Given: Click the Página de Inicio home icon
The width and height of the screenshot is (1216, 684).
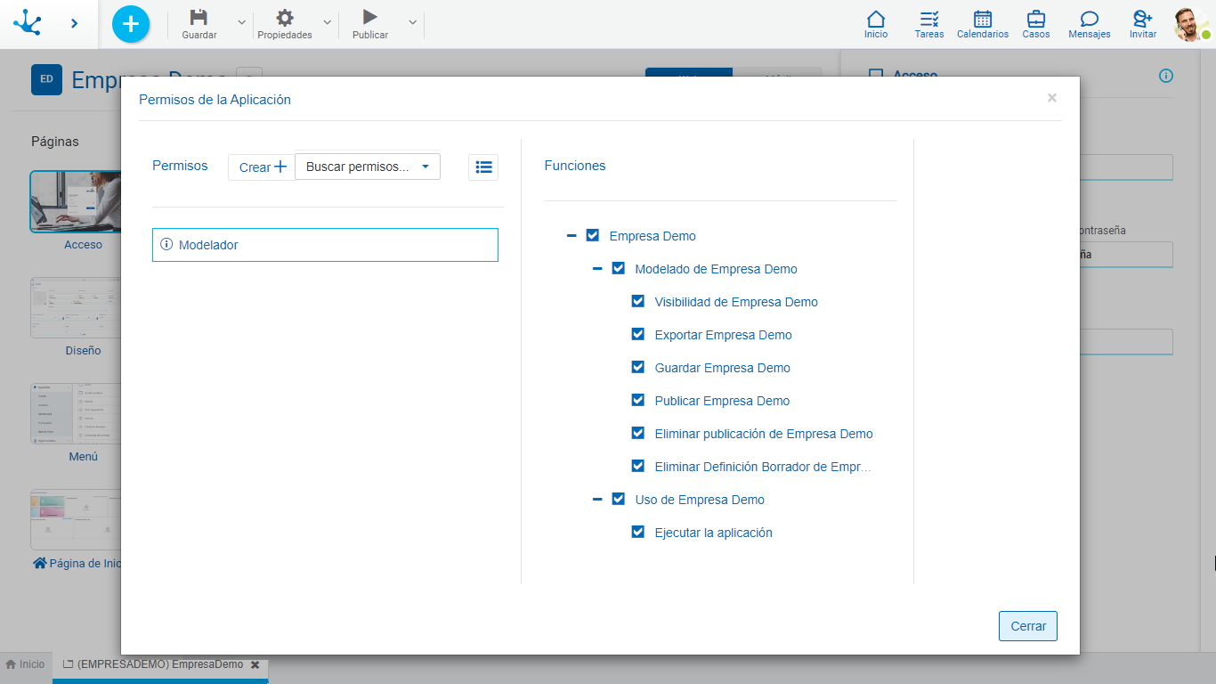Looking at the screenshot, I should tap(39, 563).
